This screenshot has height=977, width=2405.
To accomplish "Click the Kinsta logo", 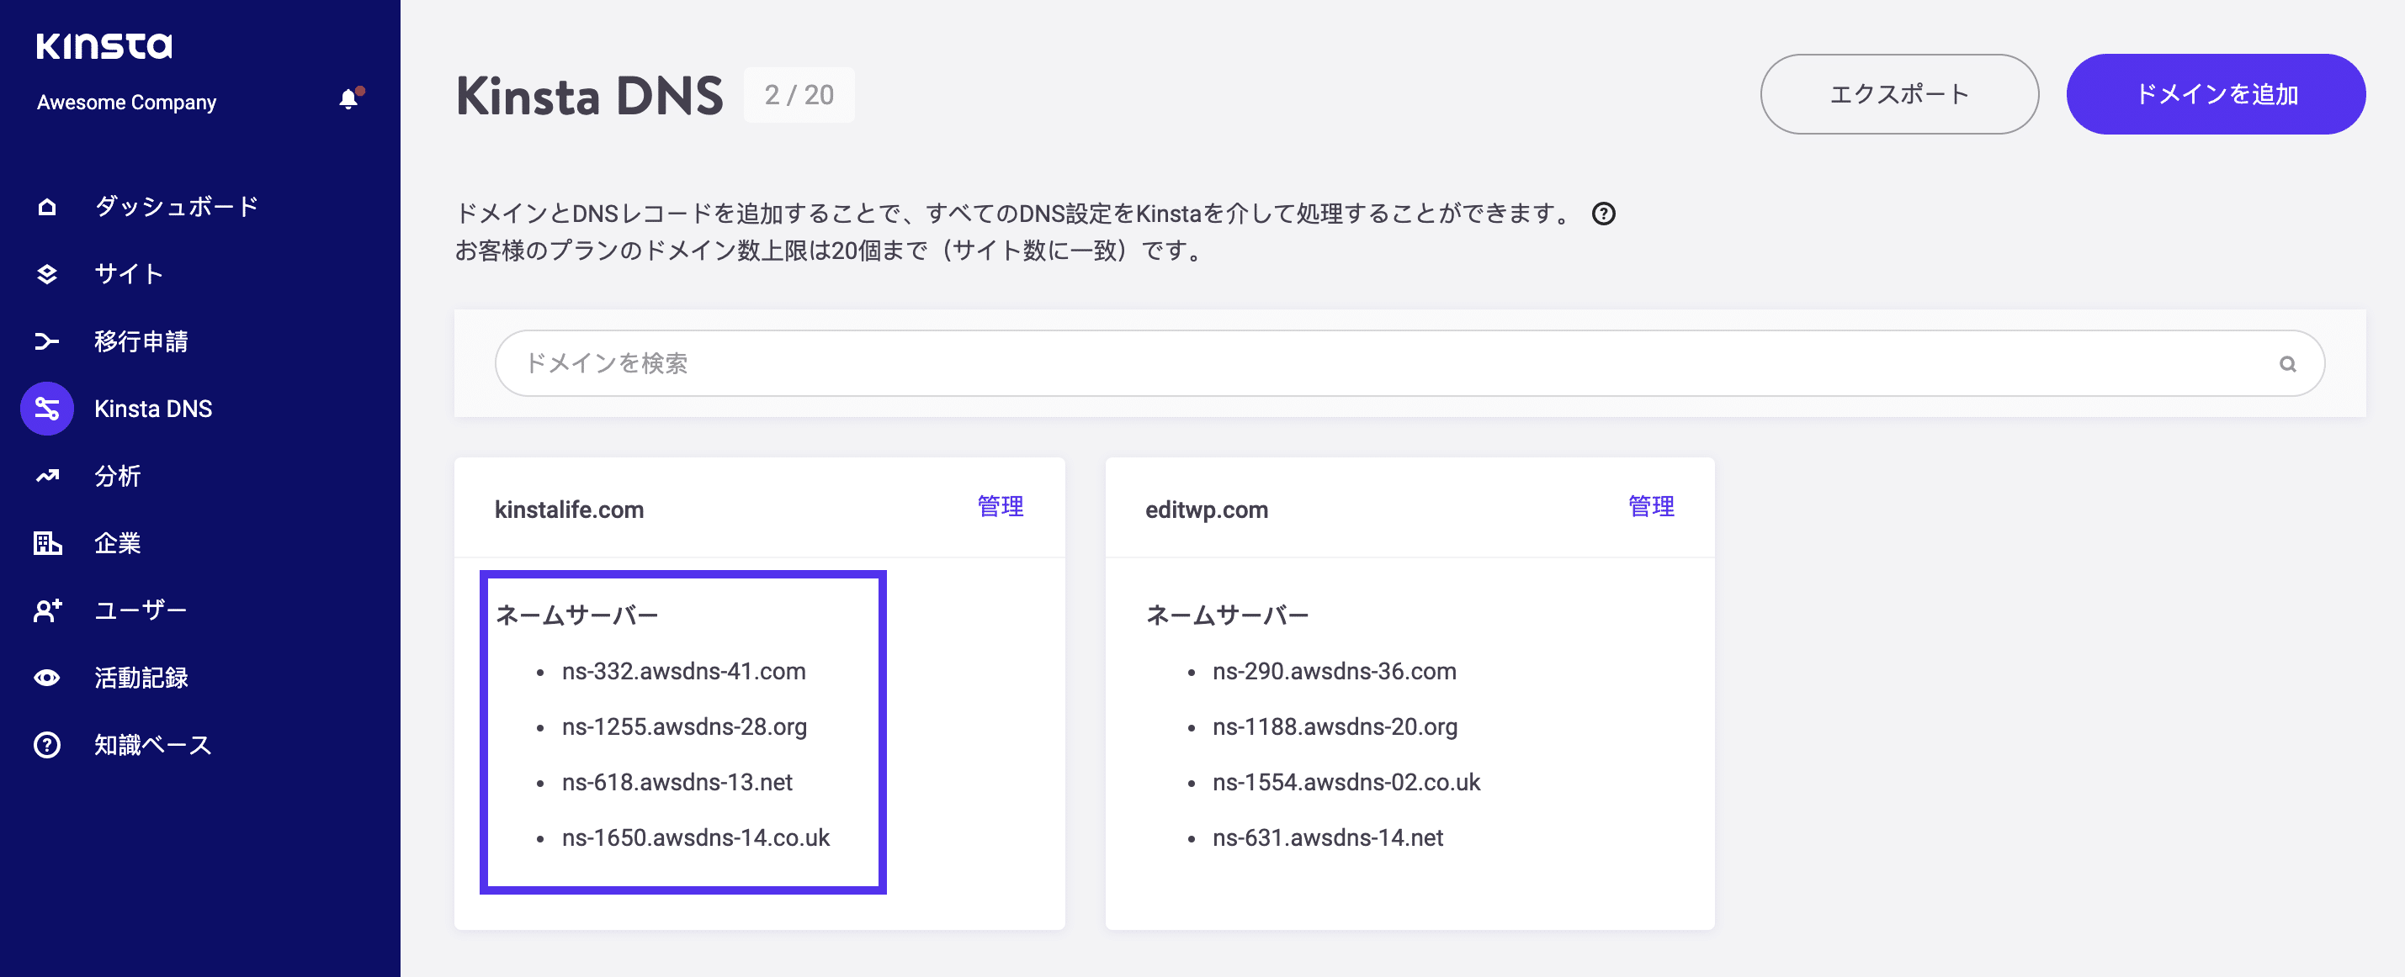I will click(x=104, y=45).
